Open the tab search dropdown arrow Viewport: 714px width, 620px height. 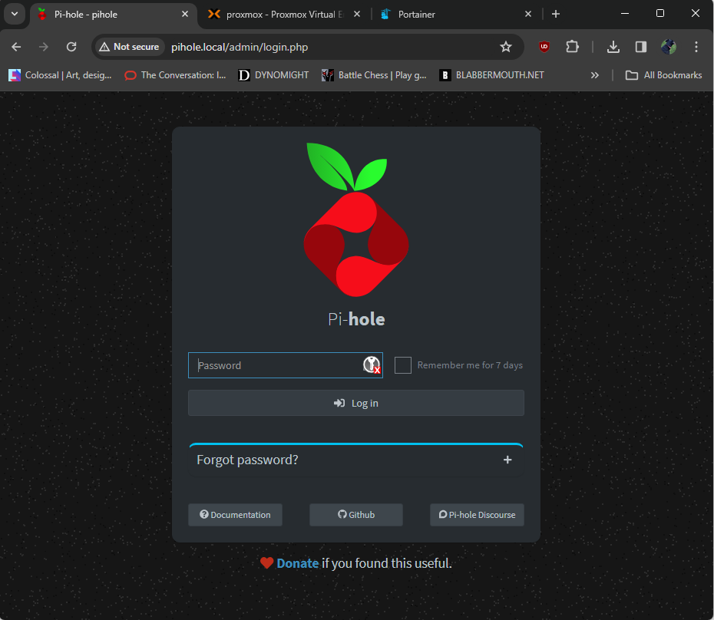pyautogui.click(x=14, y=14)
